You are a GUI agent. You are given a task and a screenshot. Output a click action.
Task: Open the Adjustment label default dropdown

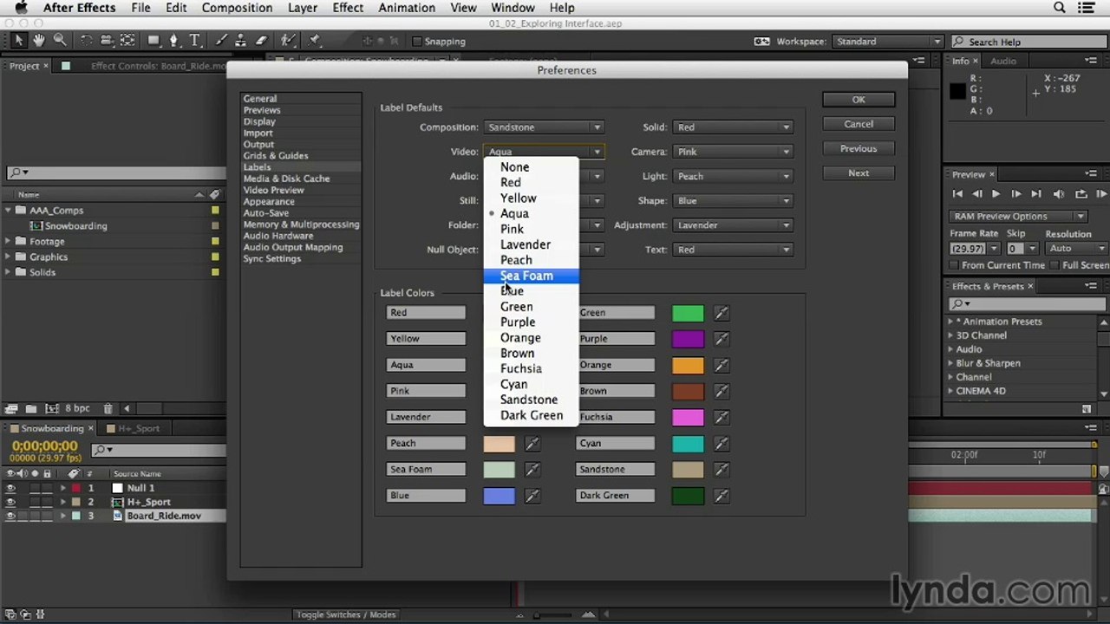point(733,225)
